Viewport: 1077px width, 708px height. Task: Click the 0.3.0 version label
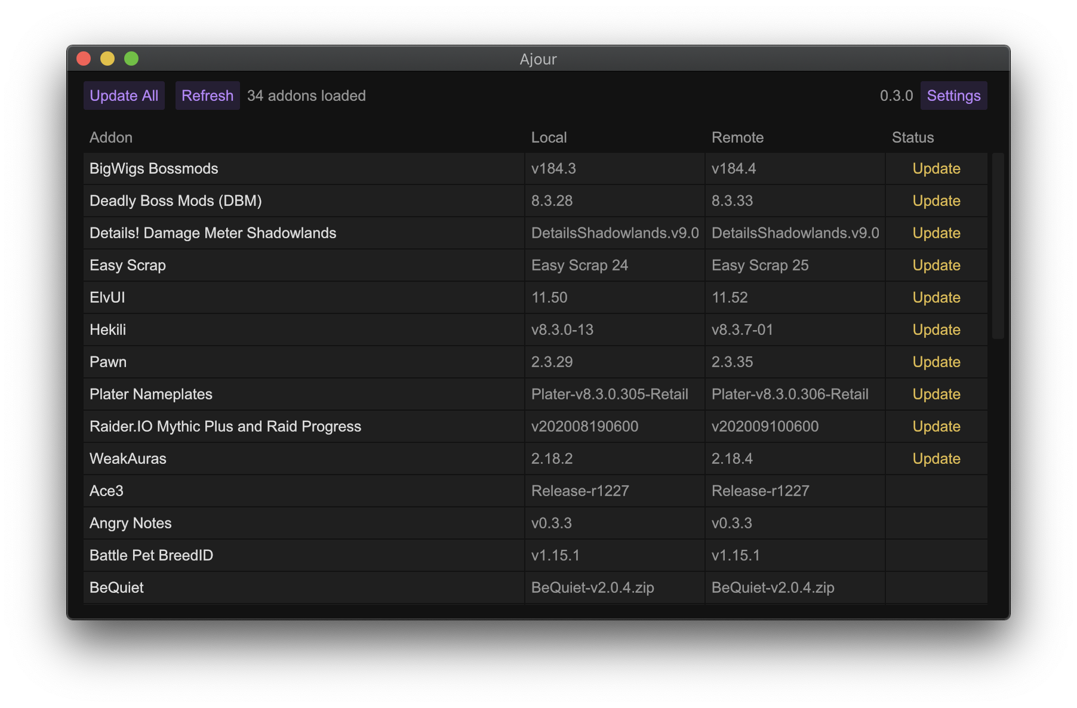point(897,96)
